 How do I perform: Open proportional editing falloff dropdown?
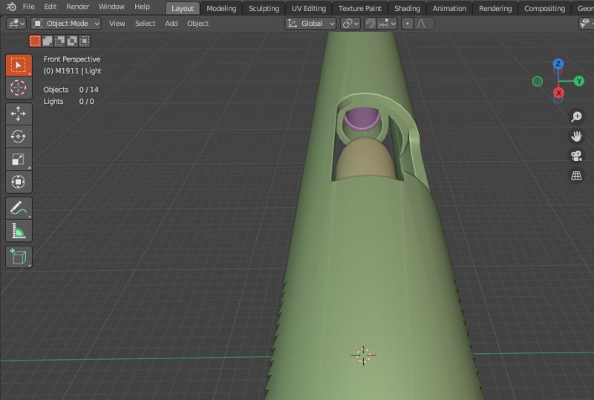424,24
